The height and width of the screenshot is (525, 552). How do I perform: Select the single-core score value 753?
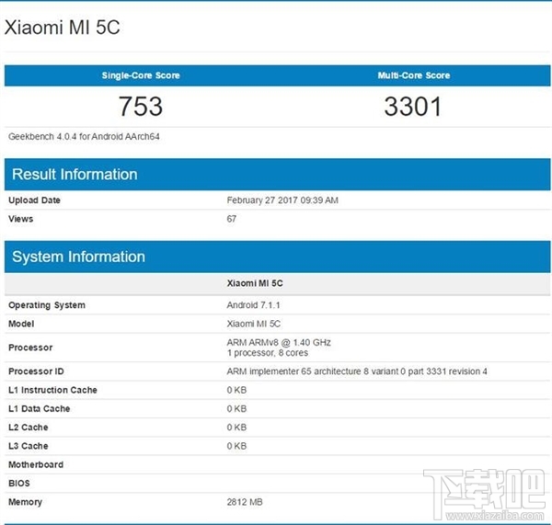pyautogui.click(x=141, y=107)
